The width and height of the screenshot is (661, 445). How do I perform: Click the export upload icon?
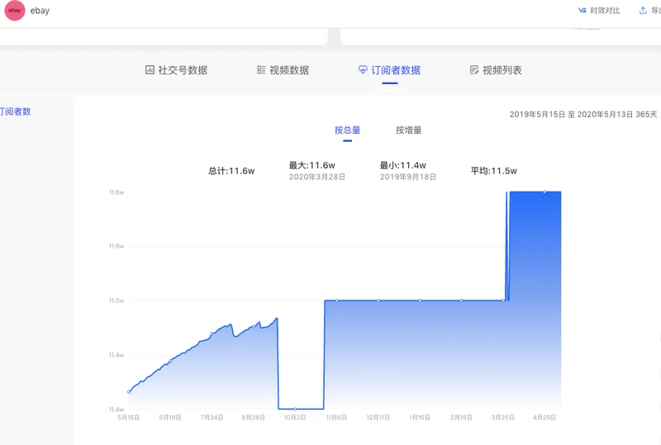[643, 11]
